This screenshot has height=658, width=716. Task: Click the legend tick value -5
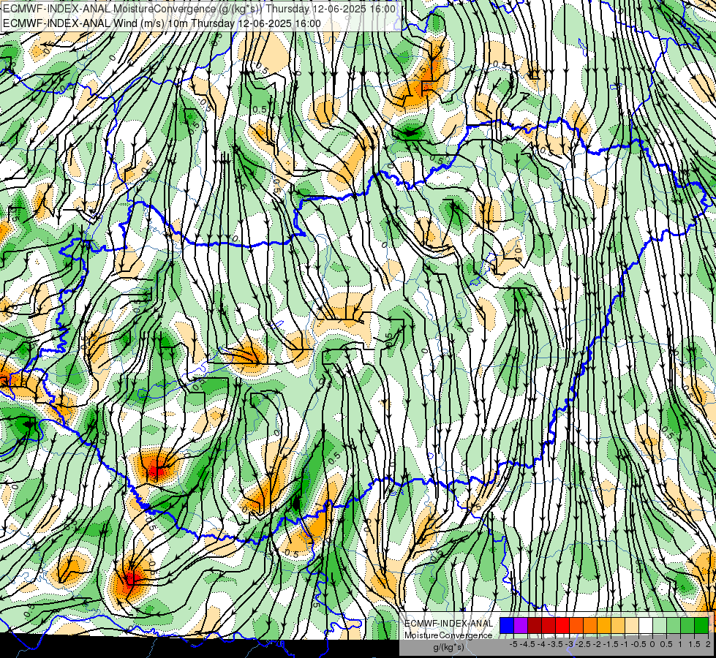point(513,644)
